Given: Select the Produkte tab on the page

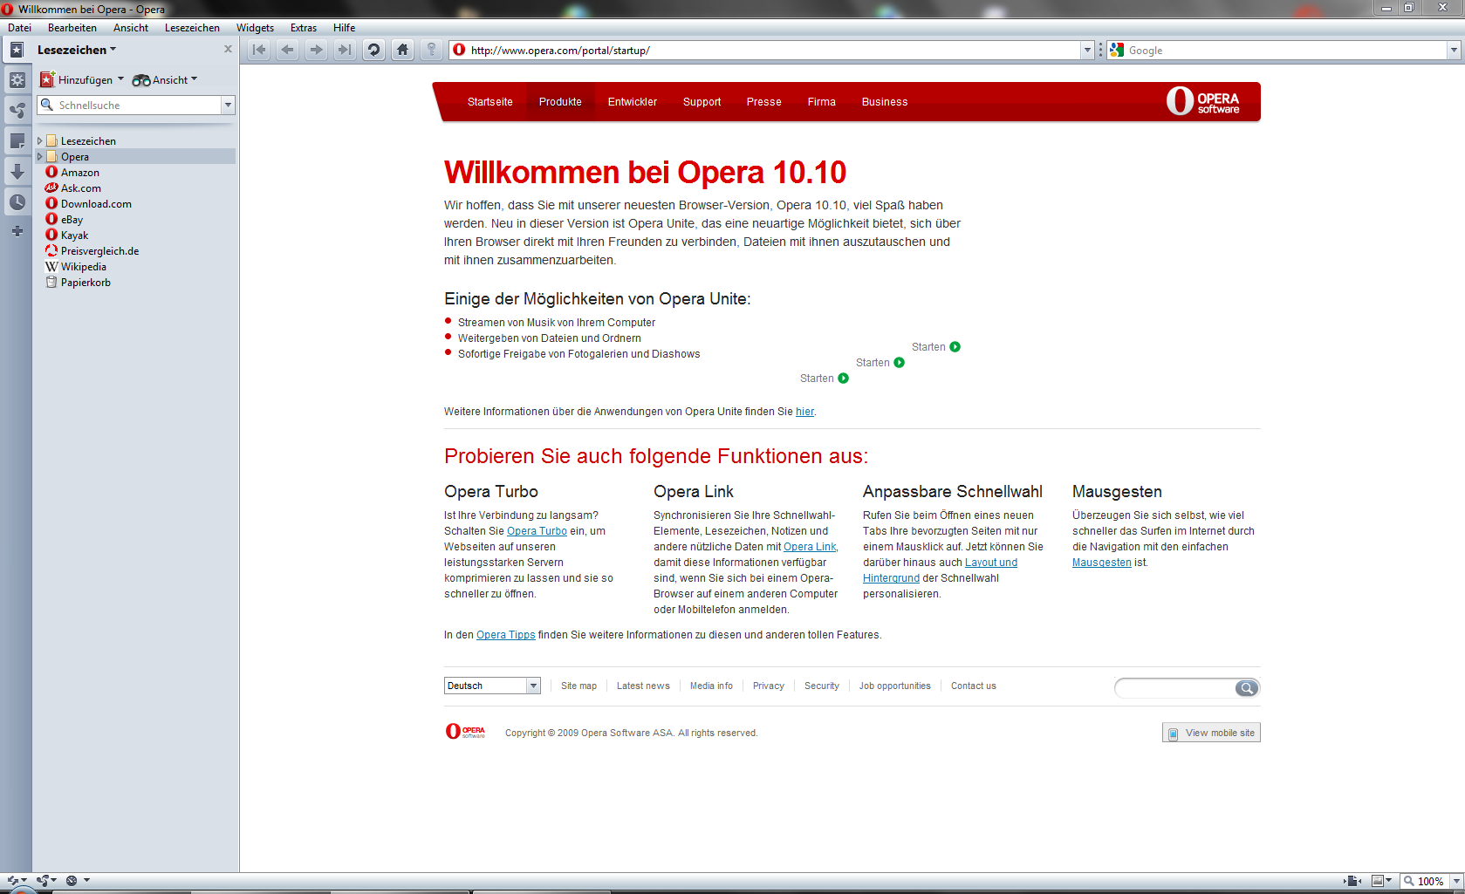Looking at the screenshot, I should tap(560, 102).
